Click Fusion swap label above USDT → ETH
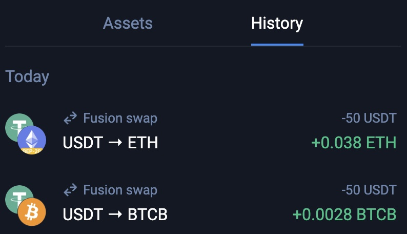This screenshot has width=407, height=234. (x=120, y=119)
